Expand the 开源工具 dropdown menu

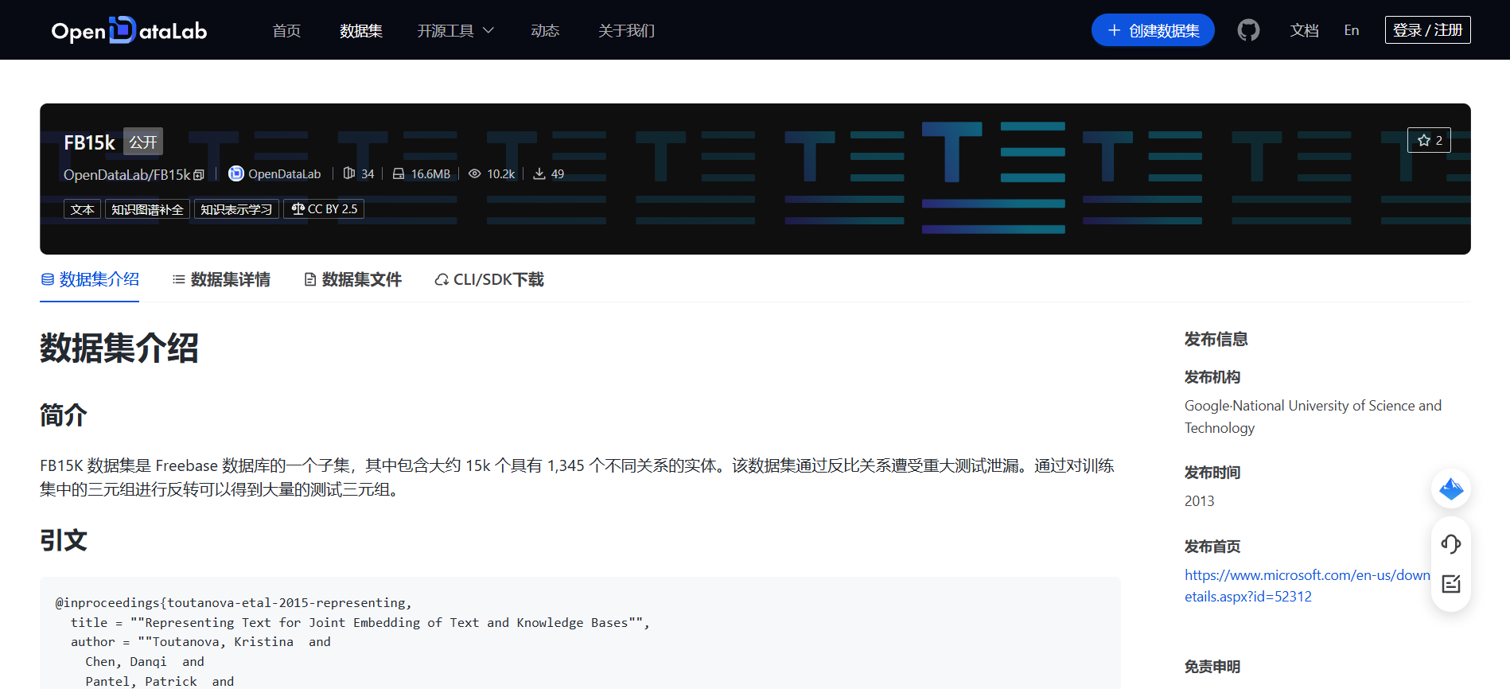pyautogui.click(x=456, y=30)
